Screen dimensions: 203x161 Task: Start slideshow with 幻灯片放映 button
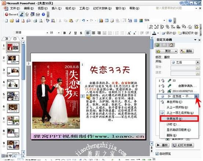point(183,145)
